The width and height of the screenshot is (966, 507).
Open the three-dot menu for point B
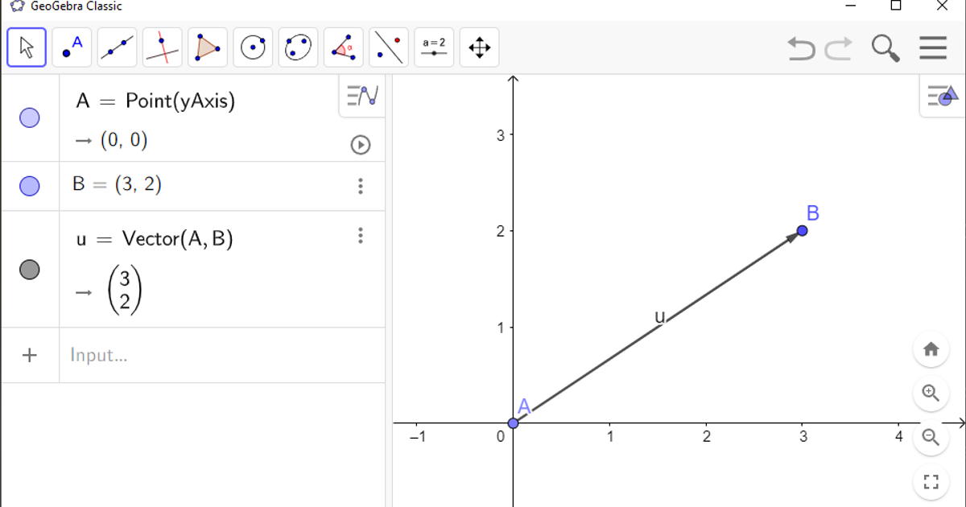[x=361, y=184]
